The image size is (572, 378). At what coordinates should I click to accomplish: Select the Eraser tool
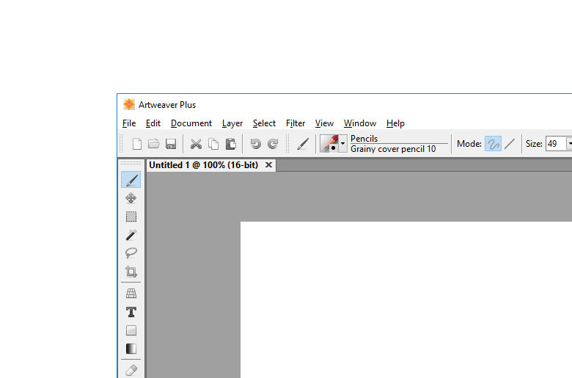pyautogui.click(x=131, y=370)
